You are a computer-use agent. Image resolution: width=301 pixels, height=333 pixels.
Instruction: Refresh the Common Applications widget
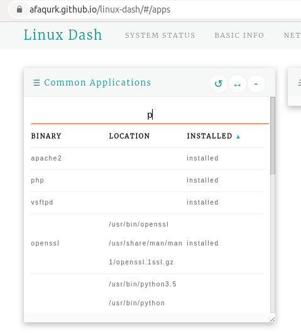[218, 84]
